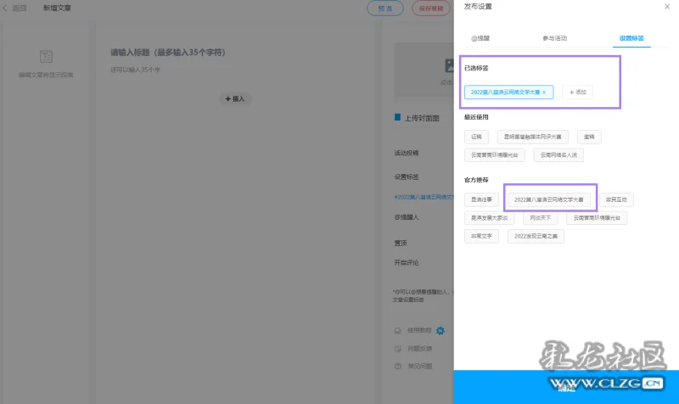Click the 使用教程 monitor icon

coord(398,330)
